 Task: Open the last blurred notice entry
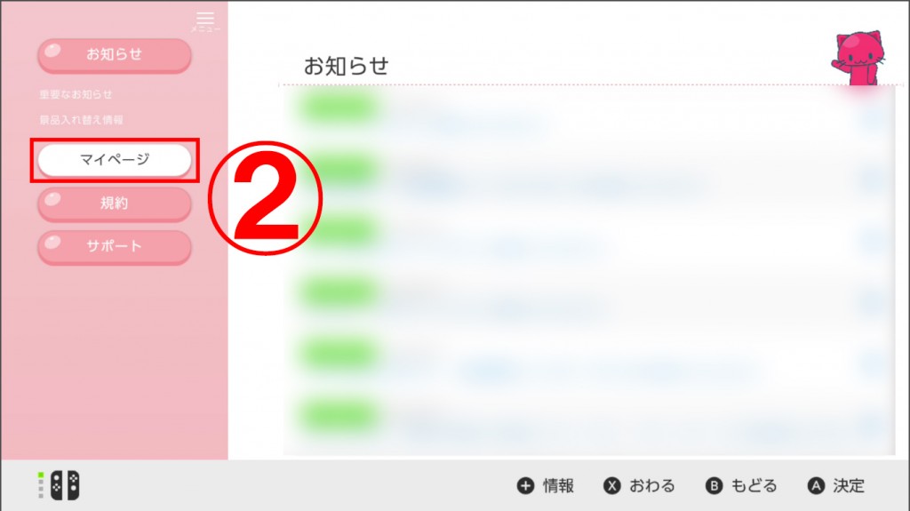point(589,416)
